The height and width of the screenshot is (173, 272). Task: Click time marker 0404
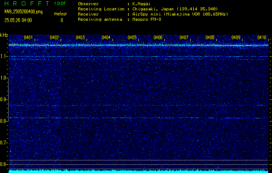click(106, 38)
